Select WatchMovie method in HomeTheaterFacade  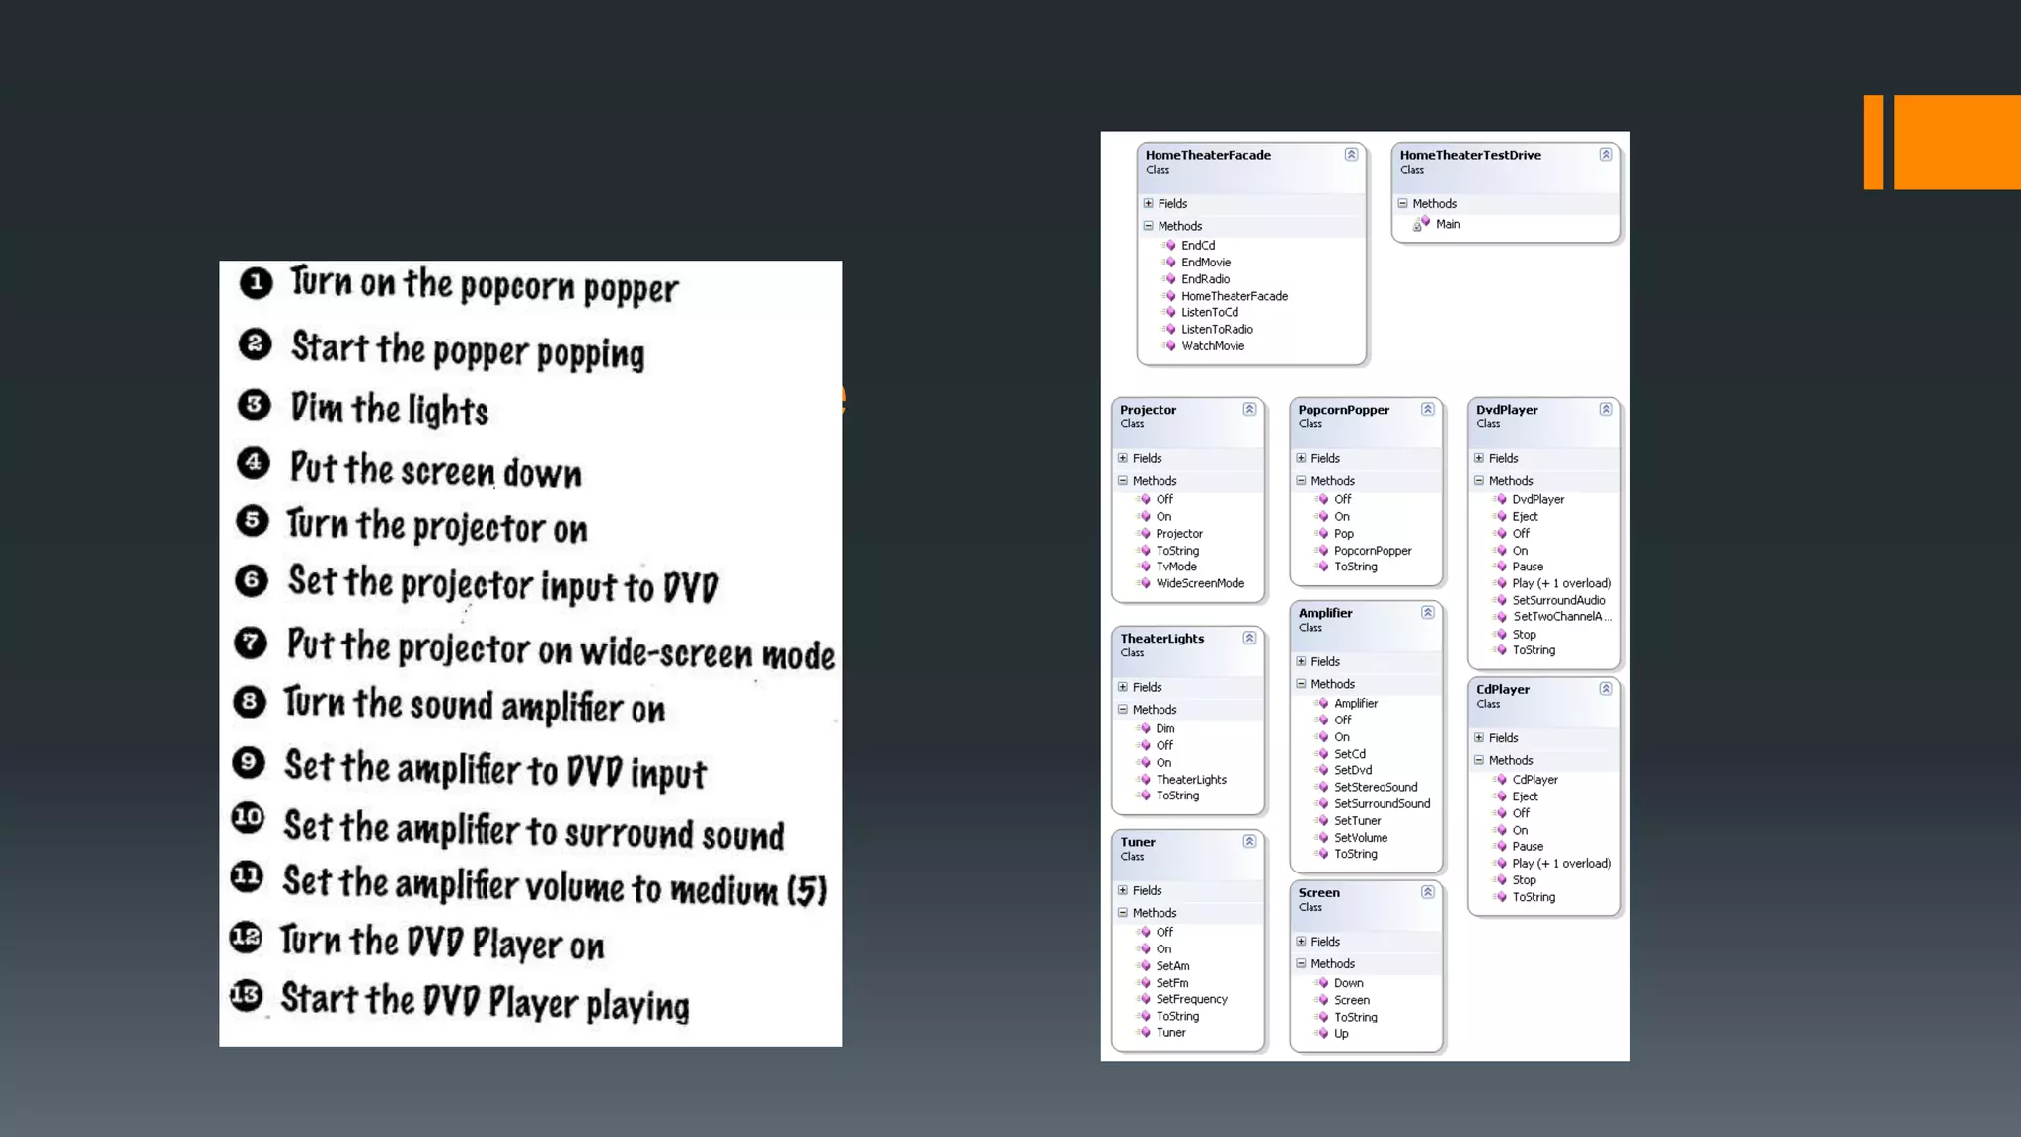tap(1212, 346)
